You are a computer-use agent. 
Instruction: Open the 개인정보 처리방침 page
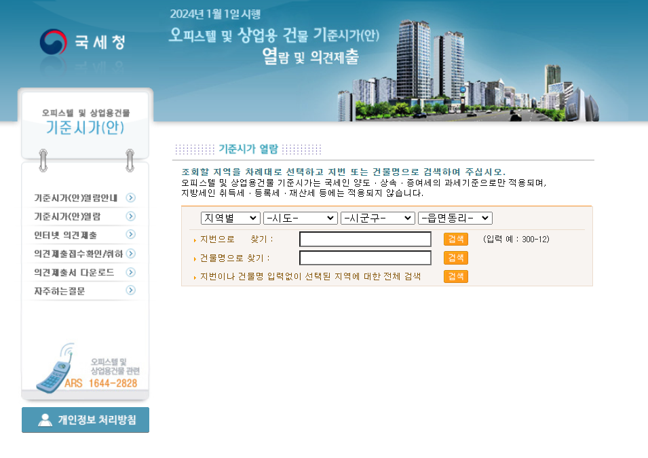tap(85, 419)
